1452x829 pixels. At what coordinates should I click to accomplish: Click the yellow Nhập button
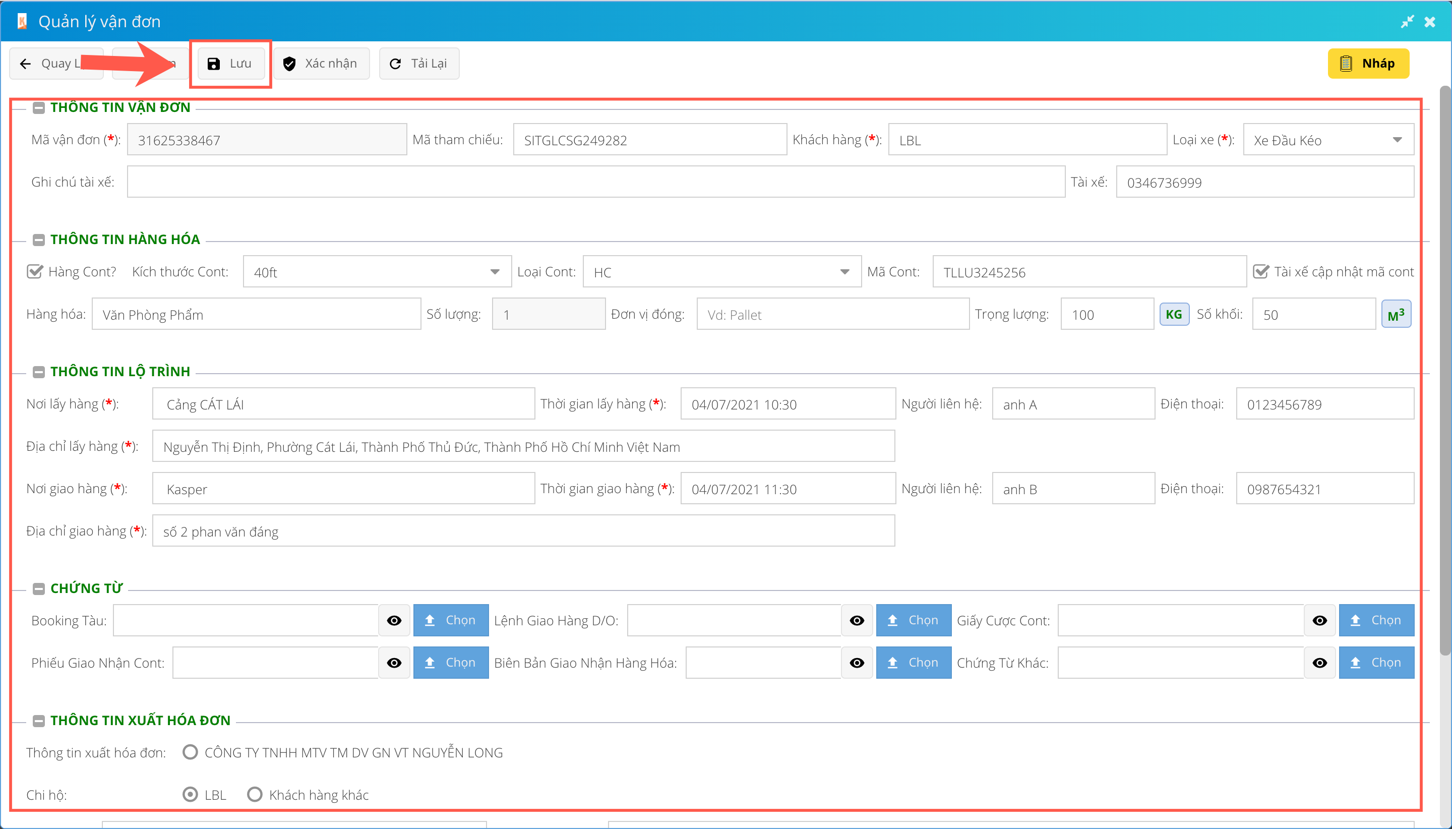(x=1368, y=63)
